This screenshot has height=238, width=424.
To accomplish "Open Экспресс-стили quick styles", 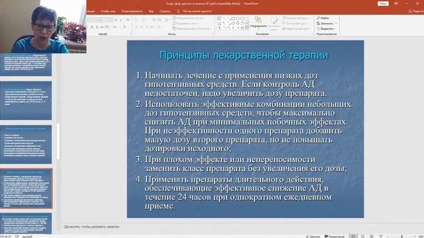I will [274, 23].
